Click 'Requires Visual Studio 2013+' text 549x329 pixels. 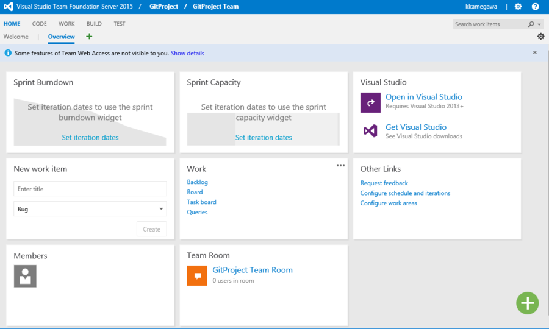425,106
